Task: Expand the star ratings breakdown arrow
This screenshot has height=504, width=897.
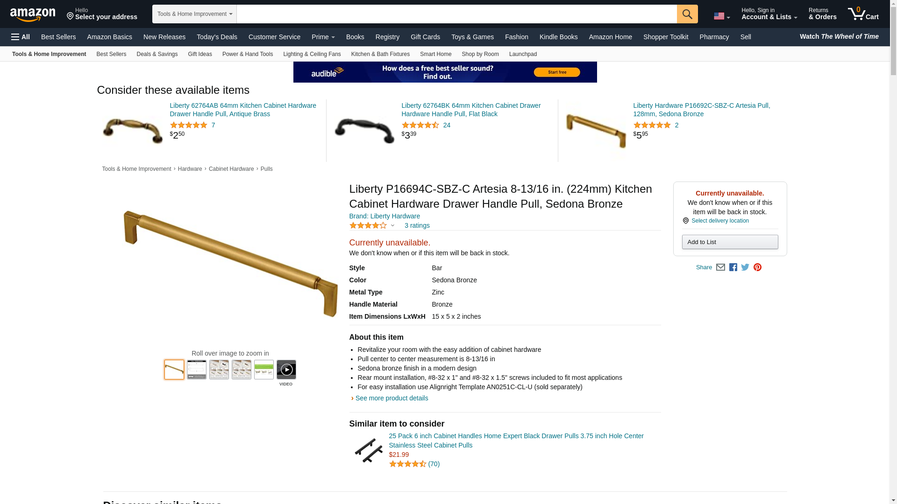Action: [392, 226]
